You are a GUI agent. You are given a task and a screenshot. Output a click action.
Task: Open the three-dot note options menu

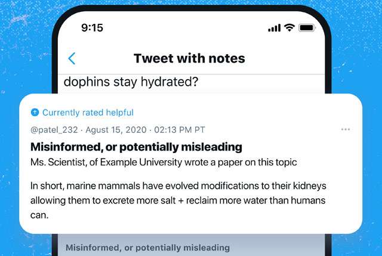(346, 129)
